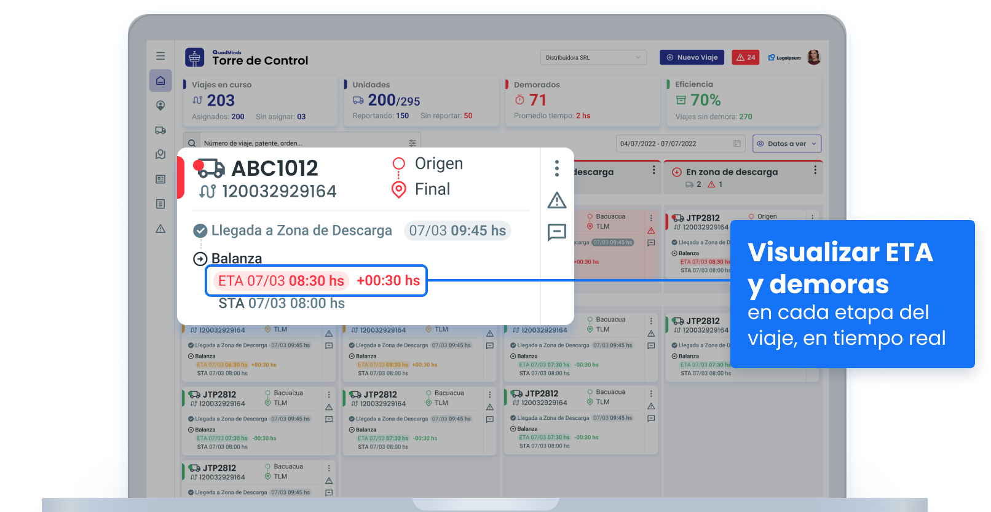This screenshot has height=512, width=991.
Task: Select the Viajes en curso summary card
Action: pos(260,101)
